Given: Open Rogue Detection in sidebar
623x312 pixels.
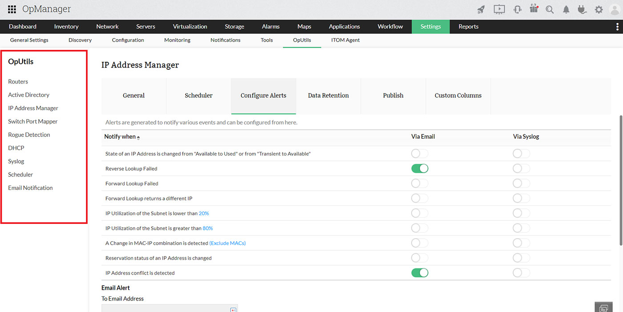Looking at the screenshot, I should [x=29, y=135].
